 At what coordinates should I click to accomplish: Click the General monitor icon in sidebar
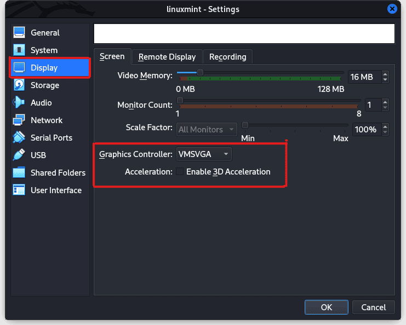[19, 33]
